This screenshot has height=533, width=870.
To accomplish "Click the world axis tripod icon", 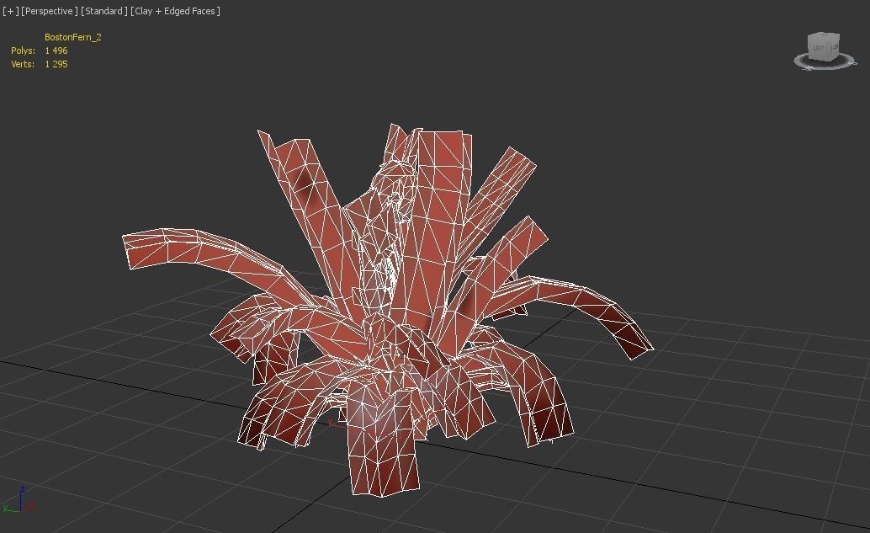I will [19, 499].
